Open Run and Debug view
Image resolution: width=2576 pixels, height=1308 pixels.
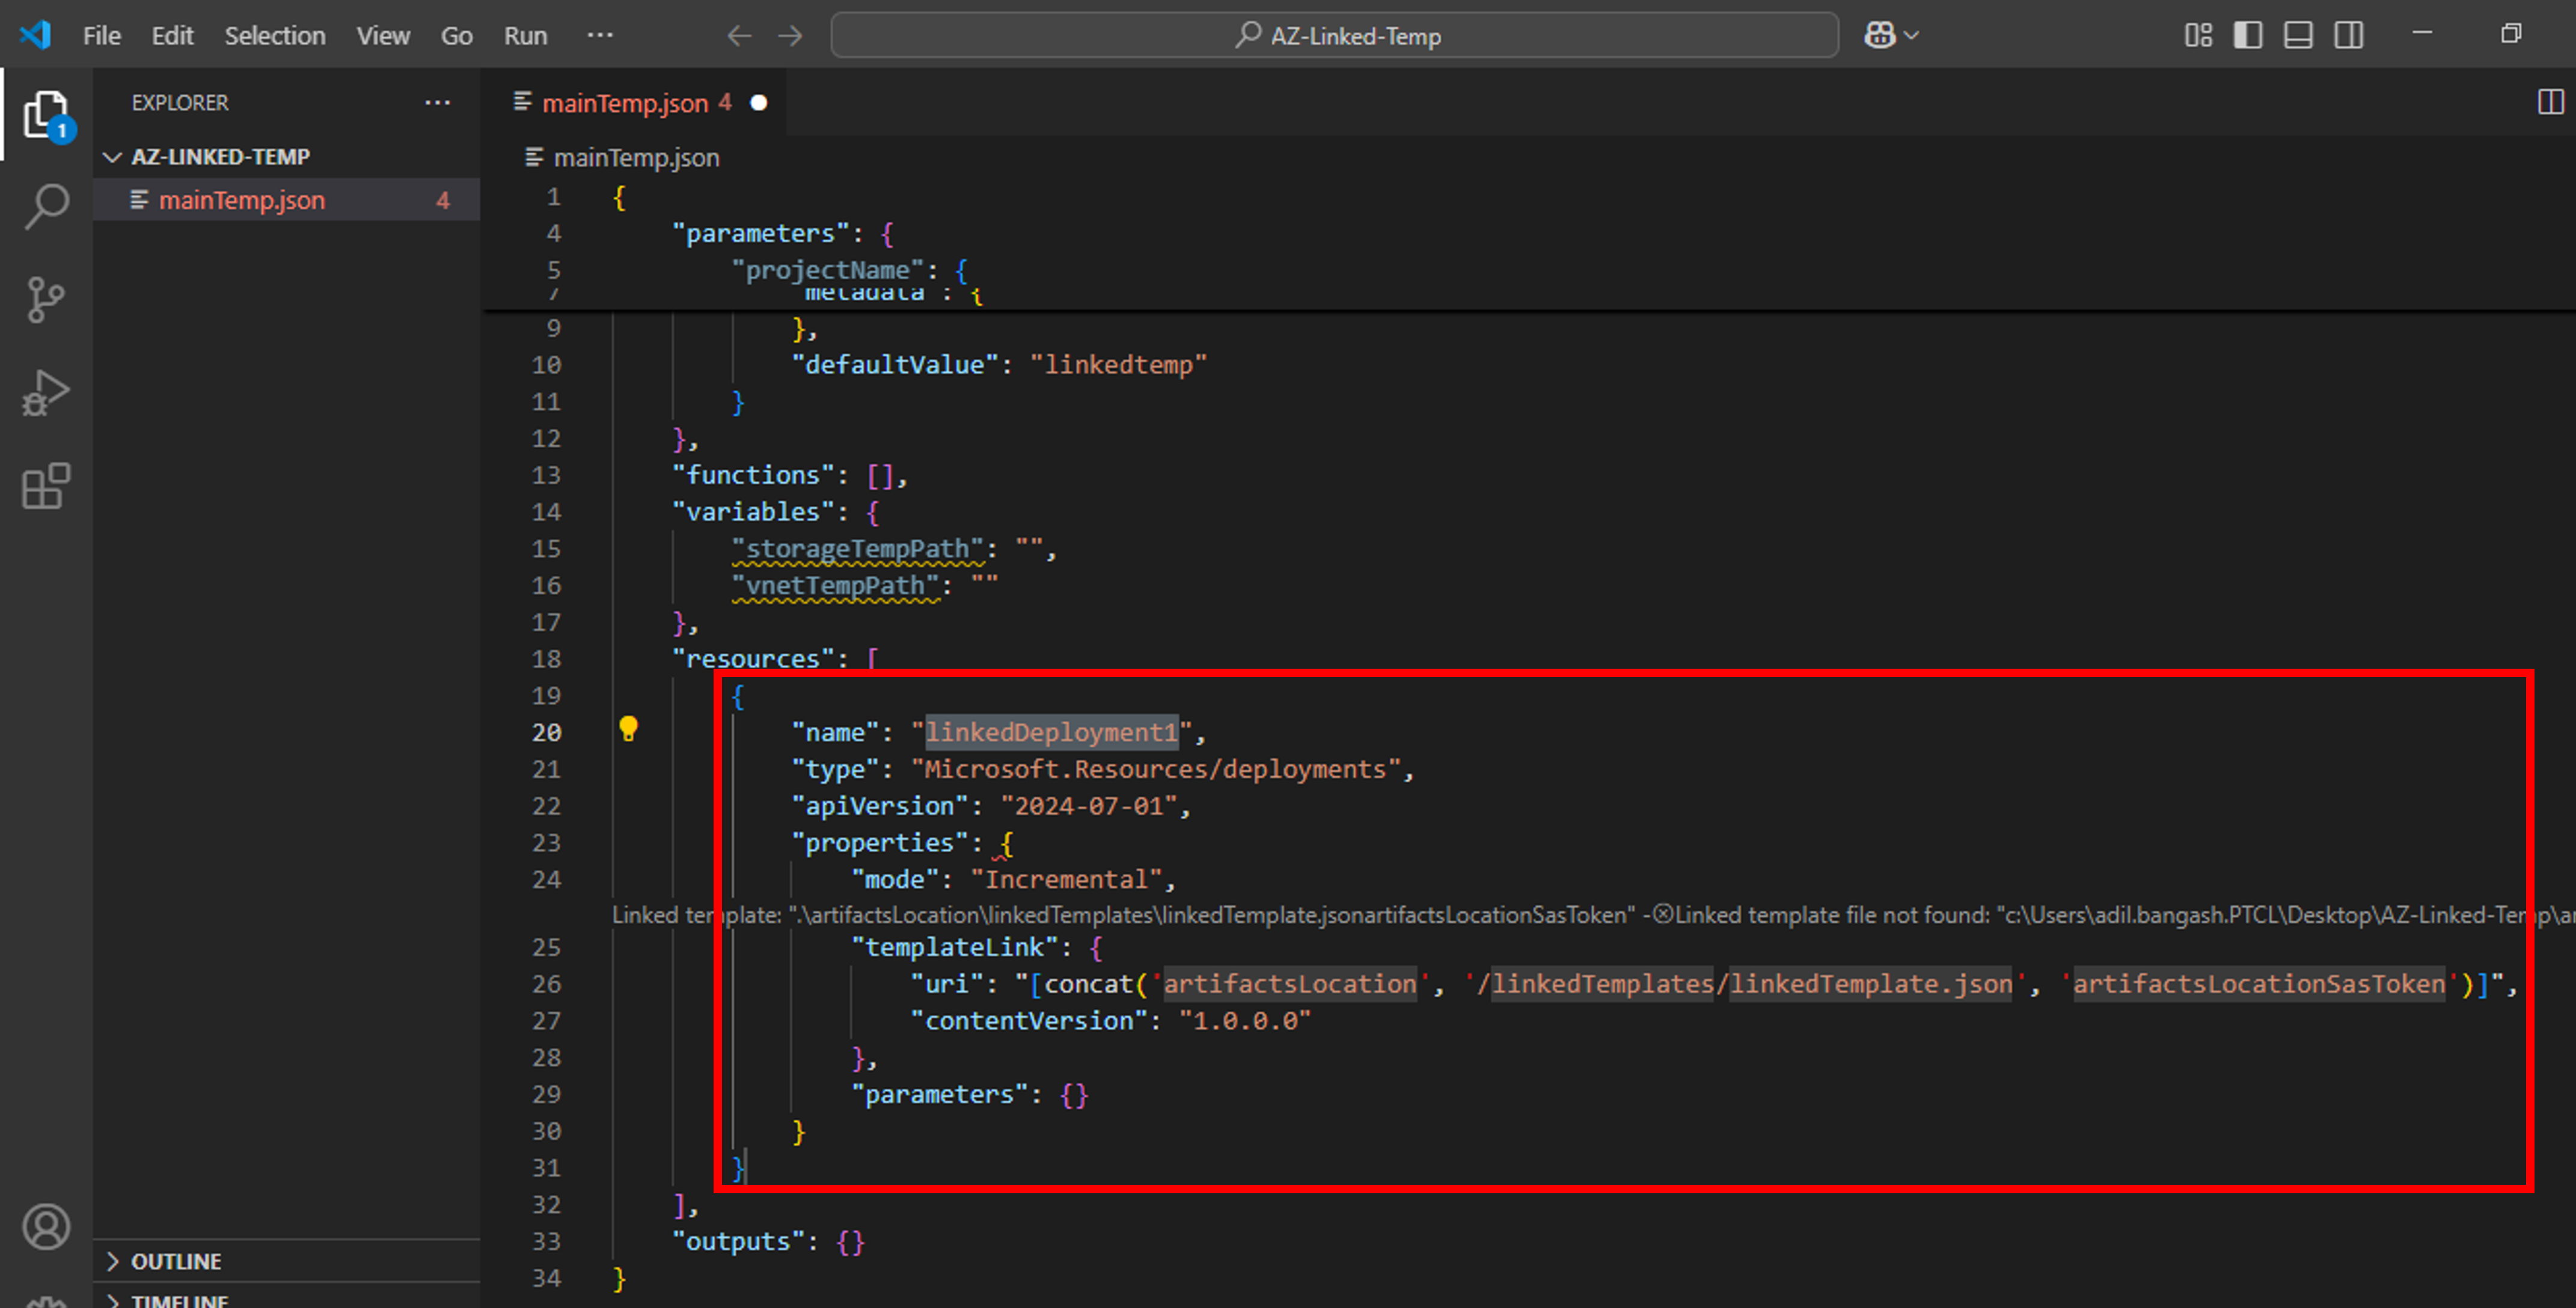click(44, 392)
